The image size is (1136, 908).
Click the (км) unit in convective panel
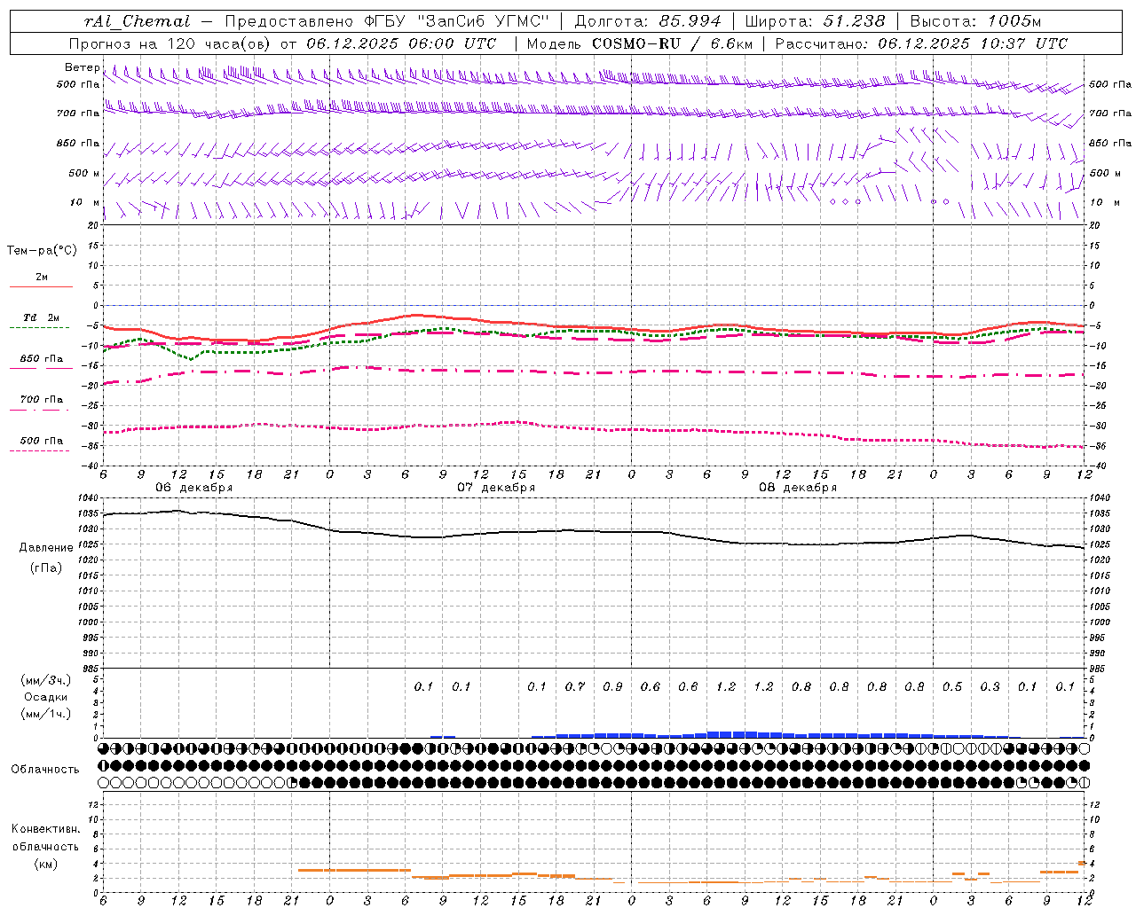coord(45,864)
